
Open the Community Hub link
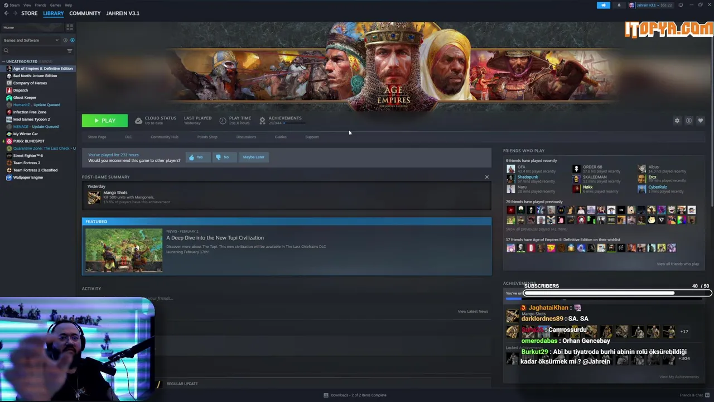point(165,137)
